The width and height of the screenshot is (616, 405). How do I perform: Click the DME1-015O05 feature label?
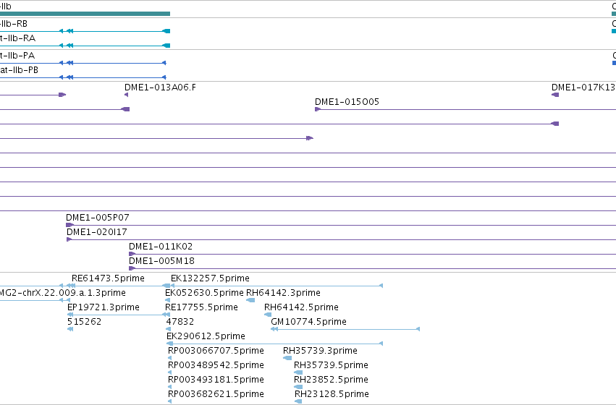coord(347,102)
